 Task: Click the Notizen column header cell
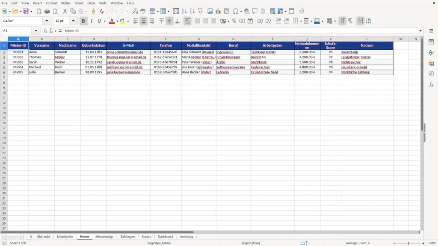click(x=367, y=45)
